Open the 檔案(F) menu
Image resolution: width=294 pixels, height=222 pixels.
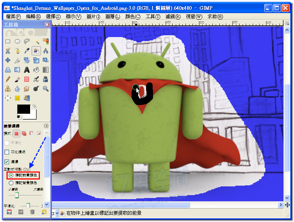[13, 17]
